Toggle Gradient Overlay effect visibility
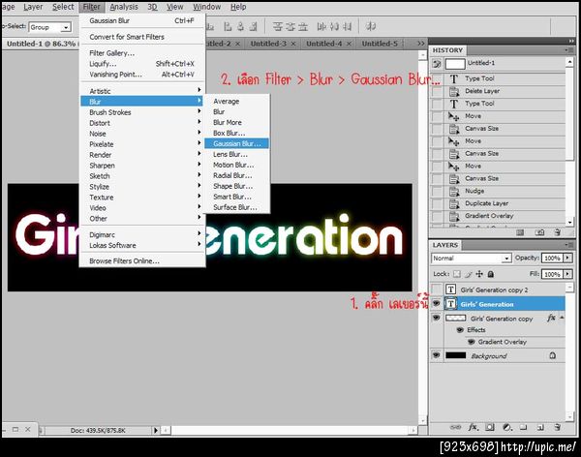This screenshot has height=457, width=581. pyautogui.click(x=472, y=342)
